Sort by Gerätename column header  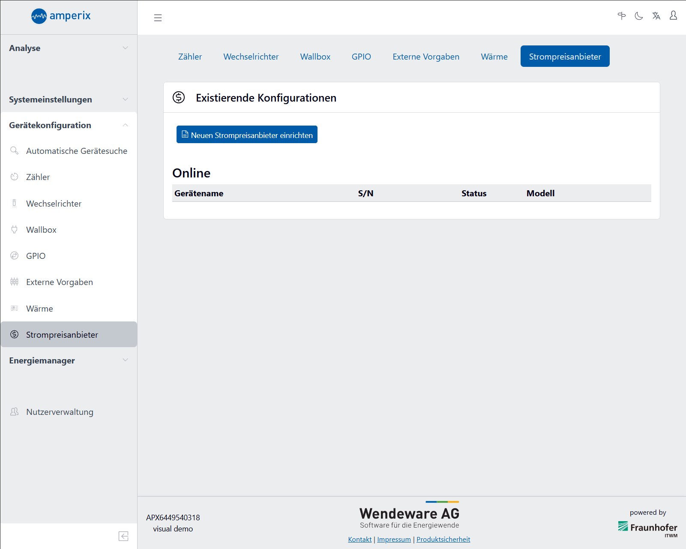pos(199,193)
